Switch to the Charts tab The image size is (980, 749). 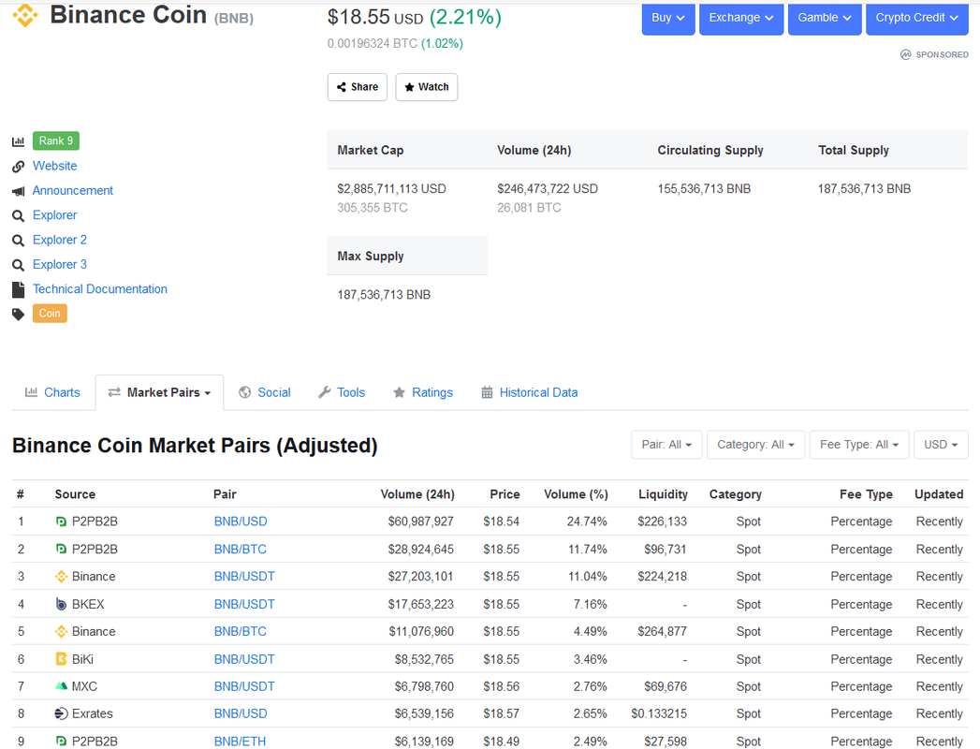53,392
